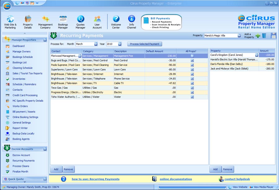Click the Booking Agents icon
Viewport: 279px width, 190px height.
point(7,139)
